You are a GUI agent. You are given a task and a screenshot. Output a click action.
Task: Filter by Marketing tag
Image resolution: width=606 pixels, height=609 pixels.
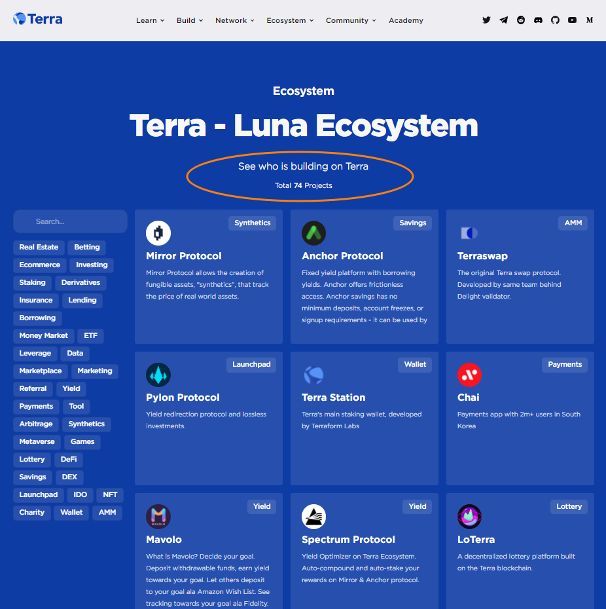[x=95, y=371]
